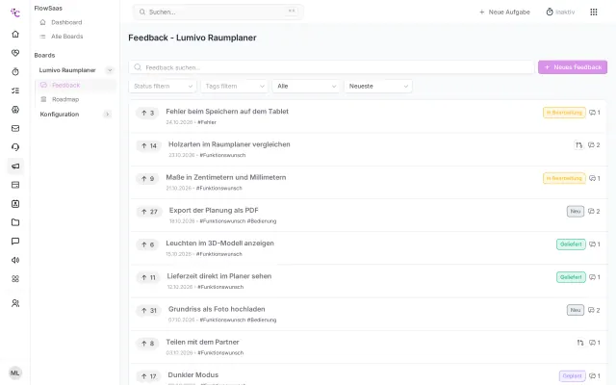
Task: Open the card layout icon in the icon rail
Action: (x=15, y=185)
